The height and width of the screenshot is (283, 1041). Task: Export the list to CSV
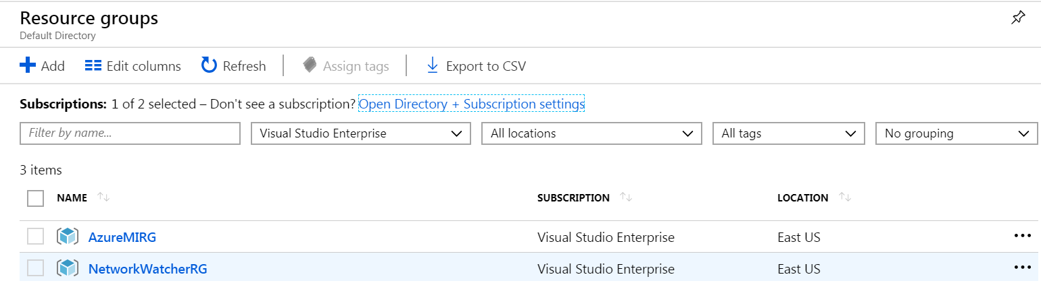(x=476, y=66)
